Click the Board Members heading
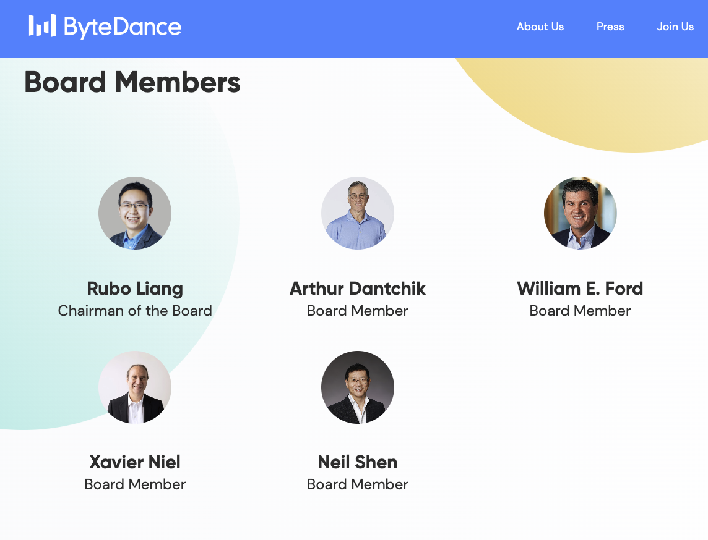708x540 pixels. [132, 82]
